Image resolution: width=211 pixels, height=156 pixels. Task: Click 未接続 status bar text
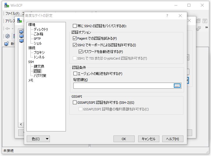(x=8, y=151)
